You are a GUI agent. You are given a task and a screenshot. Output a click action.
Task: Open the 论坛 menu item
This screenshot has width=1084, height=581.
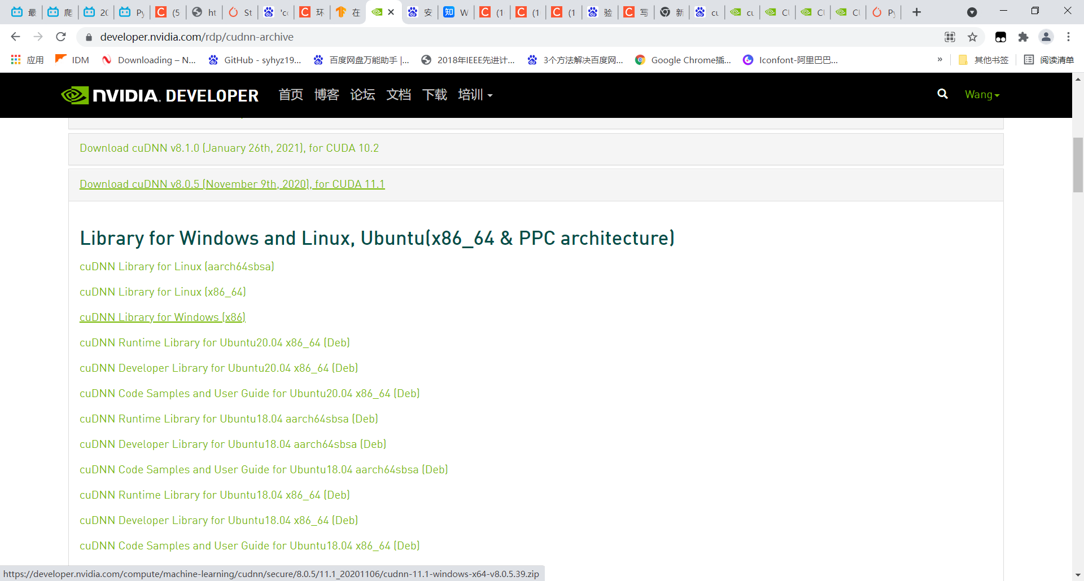(x=362, y=95)
